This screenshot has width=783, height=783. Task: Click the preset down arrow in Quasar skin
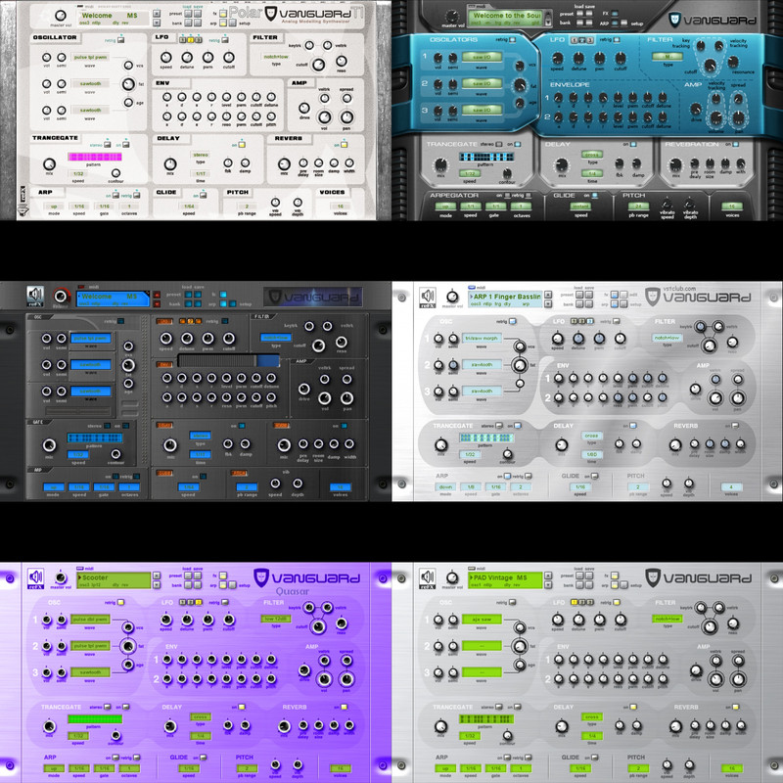(157, 584)
